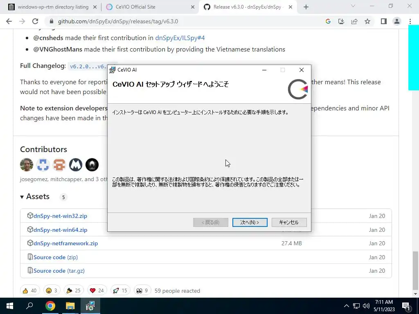
Task: Open Chrome three-dot menu
Action: point(410,21)
